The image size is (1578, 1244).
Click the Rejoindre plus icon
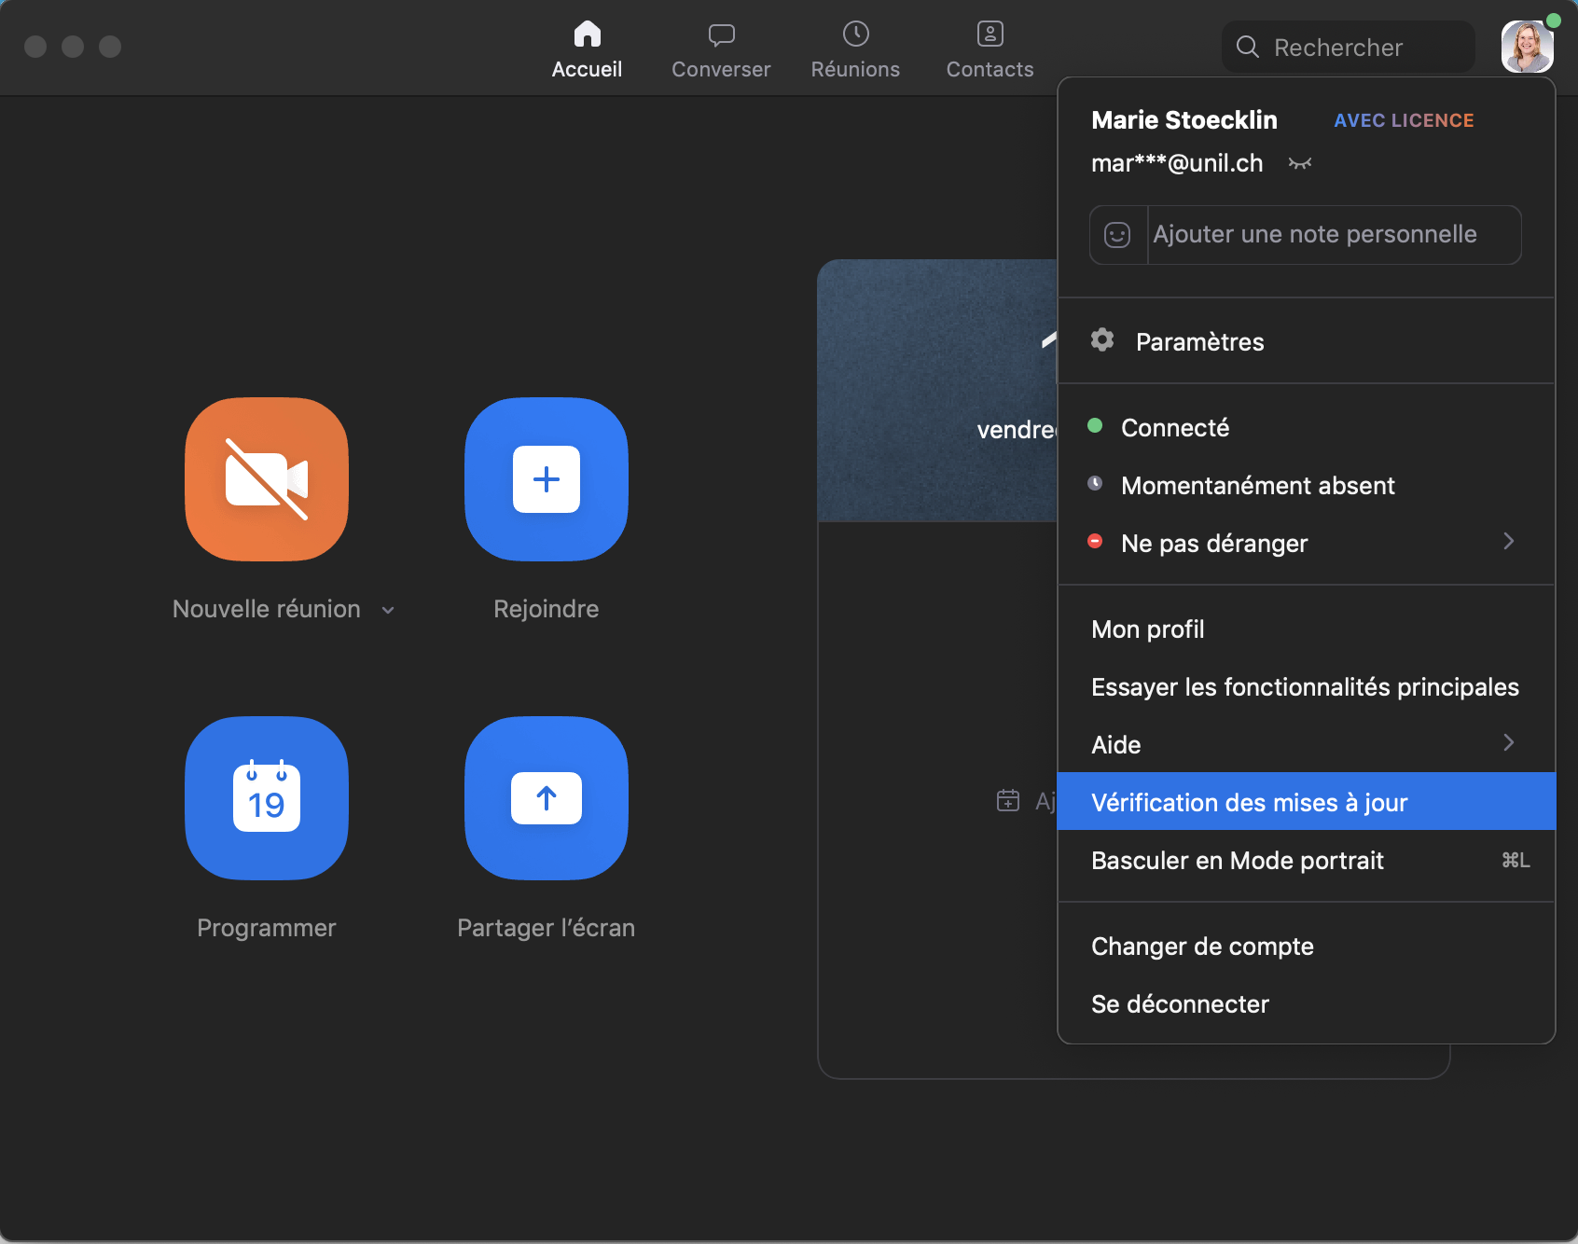click(x=547, y=479)
